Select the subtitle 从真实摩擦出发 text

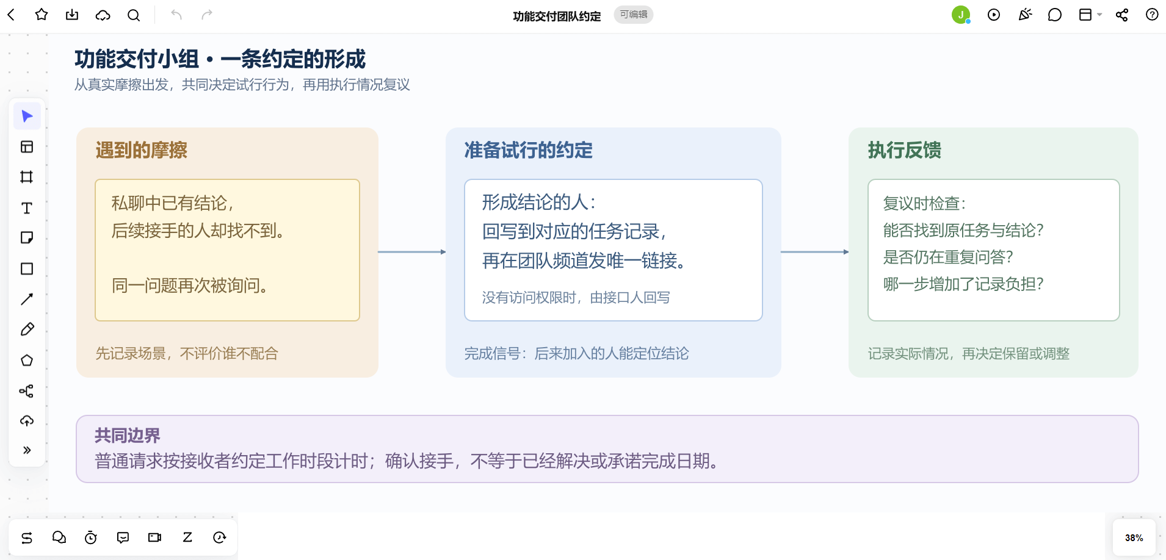coord(242,85)
